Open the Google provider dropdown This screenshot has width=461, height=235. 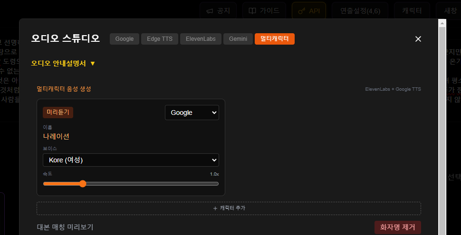(x=192, y=113)
